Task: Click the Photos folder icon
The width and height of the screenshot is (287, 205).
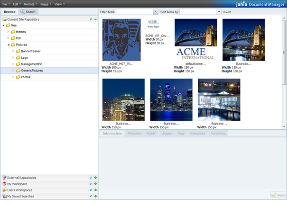Action: point(18,77)
